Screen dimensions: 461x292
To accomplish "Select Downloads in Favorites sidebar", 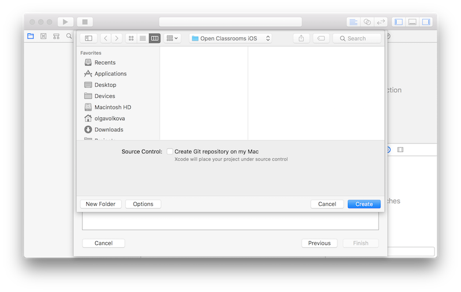I will point(119,130).
